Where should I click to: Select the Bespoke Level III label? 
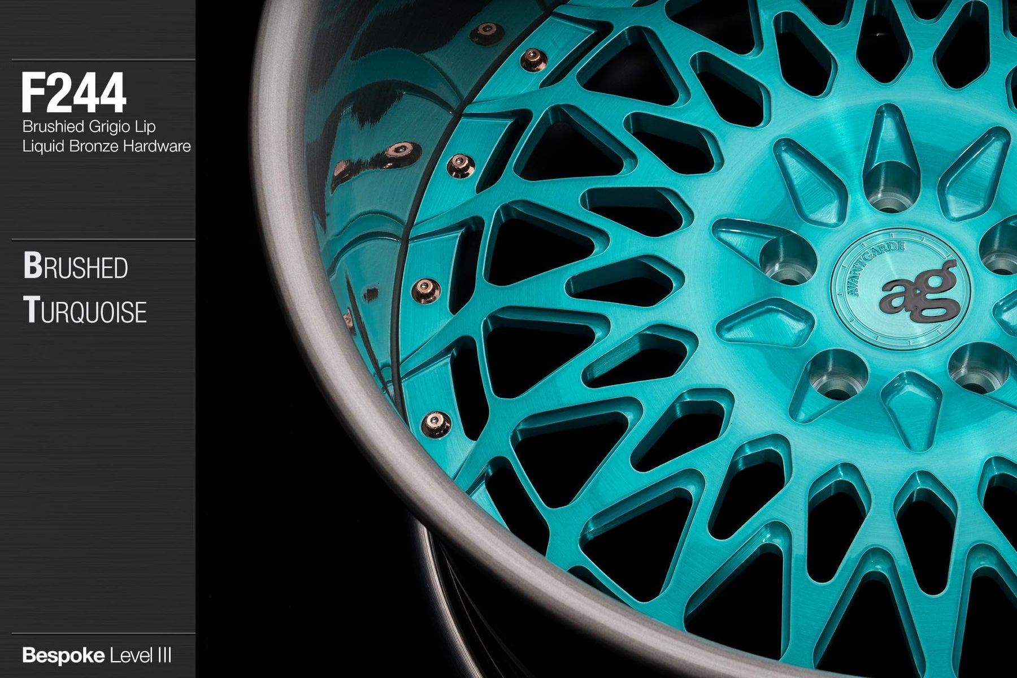click(x=97, y=656)
